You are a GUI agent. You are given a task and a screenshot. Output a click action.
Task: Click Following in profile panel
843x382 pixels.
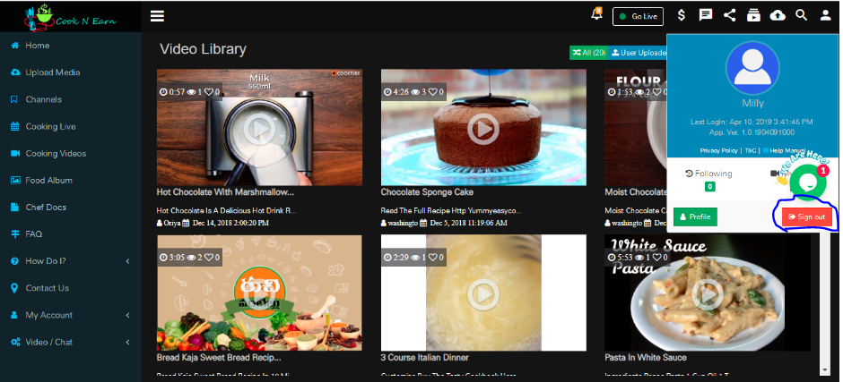coord(709,174)
